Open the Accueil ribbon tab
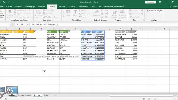The width and height of the screenshot is (178, 100). 9,7
